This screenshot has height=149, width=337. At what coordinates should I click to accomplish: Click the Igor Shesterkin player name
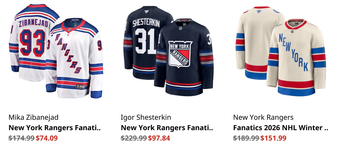[146, 117]
